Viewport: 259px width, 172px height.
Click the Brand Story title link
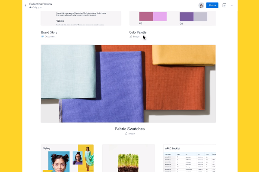tap(49, 32)
